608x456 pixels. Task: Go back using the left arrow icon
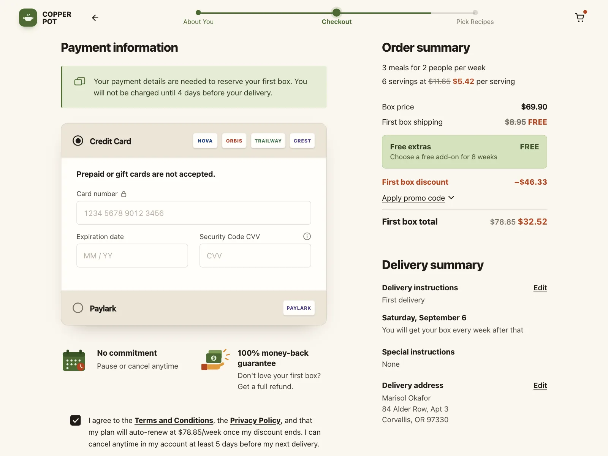pyautogui.click(x=95, y=17)
